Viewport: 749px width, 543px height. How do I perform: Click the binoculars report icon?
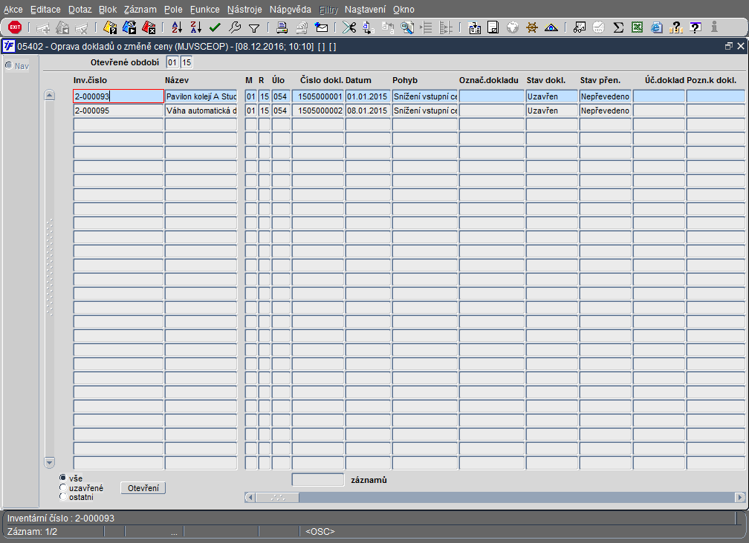(580, 27)
